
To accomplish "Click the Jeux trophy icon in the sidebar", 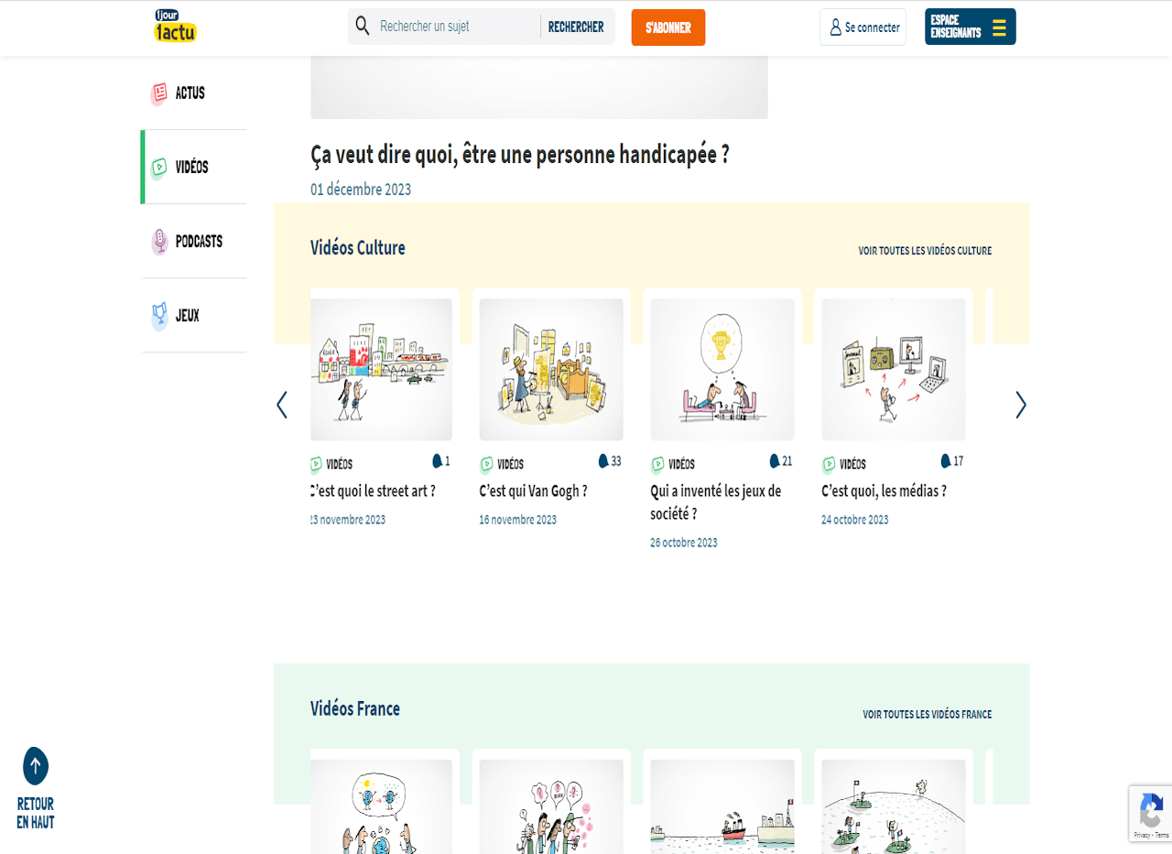I will tap(159, 316).
